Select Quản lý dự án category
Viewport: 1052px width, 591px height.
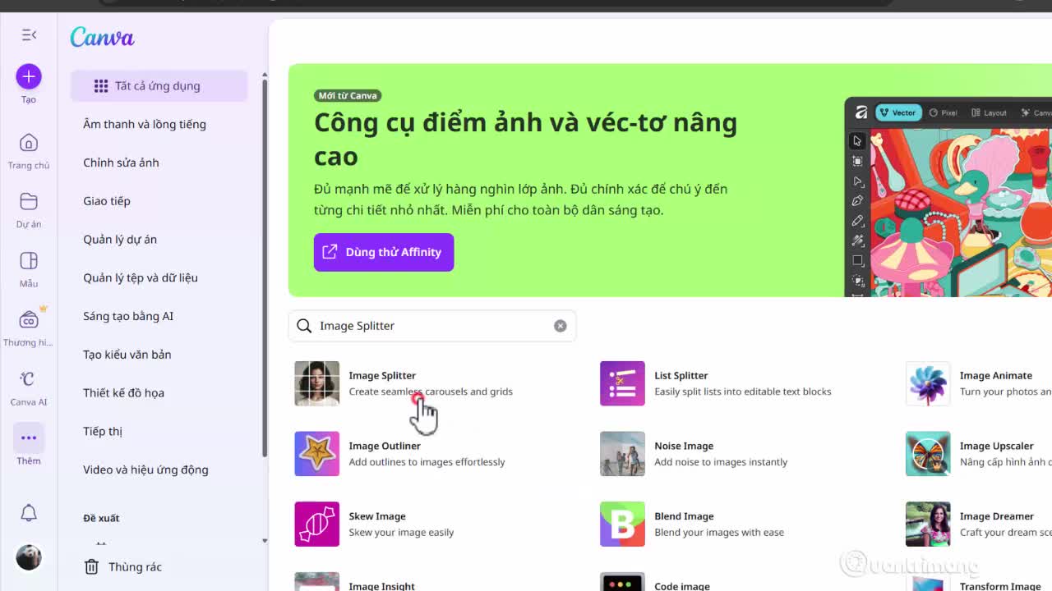(x=120, y=240)
